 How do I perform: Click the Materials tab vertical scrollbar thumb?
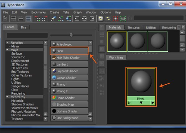point(182,38)
